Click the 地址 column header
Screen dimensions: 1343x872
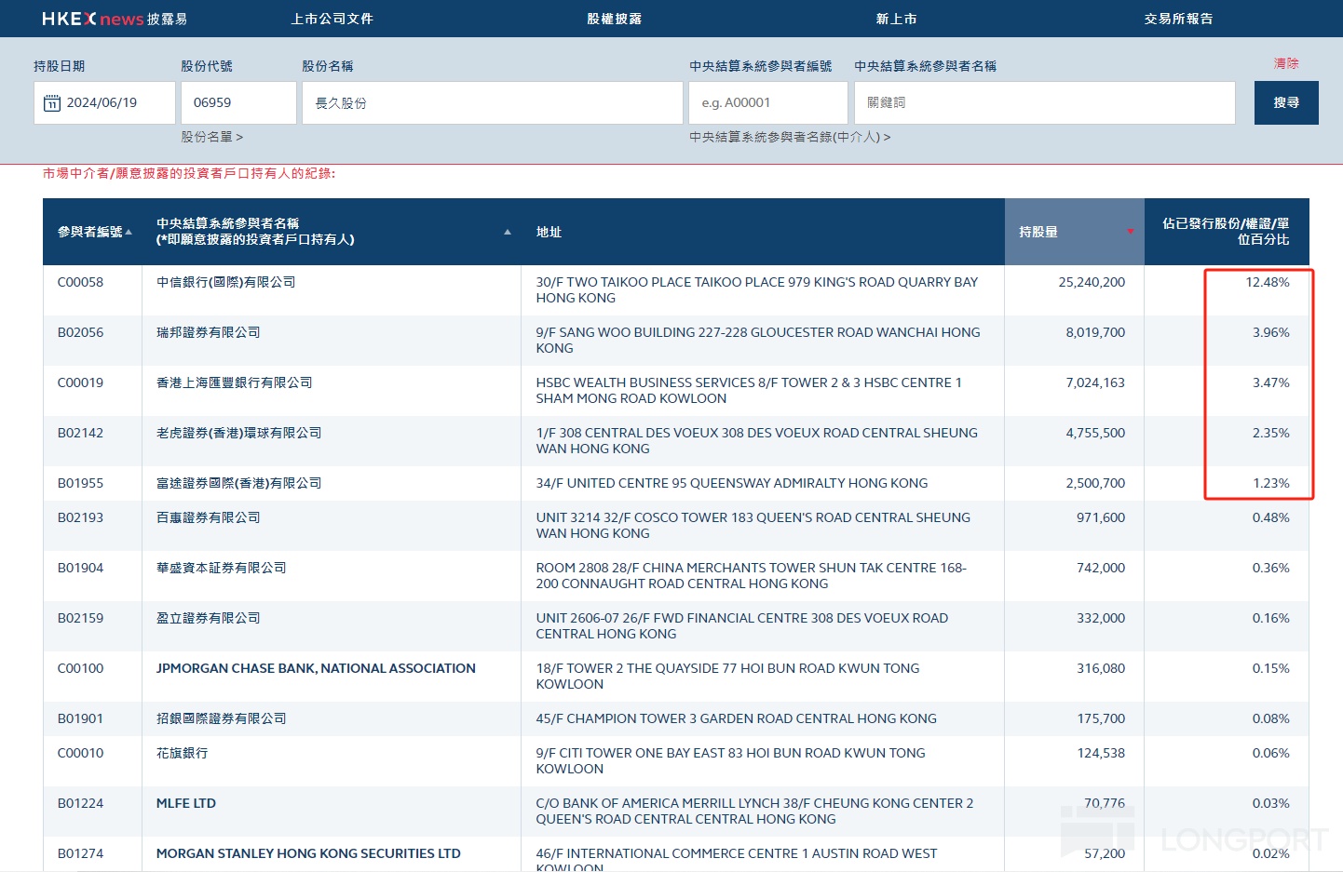click(549, 232)
